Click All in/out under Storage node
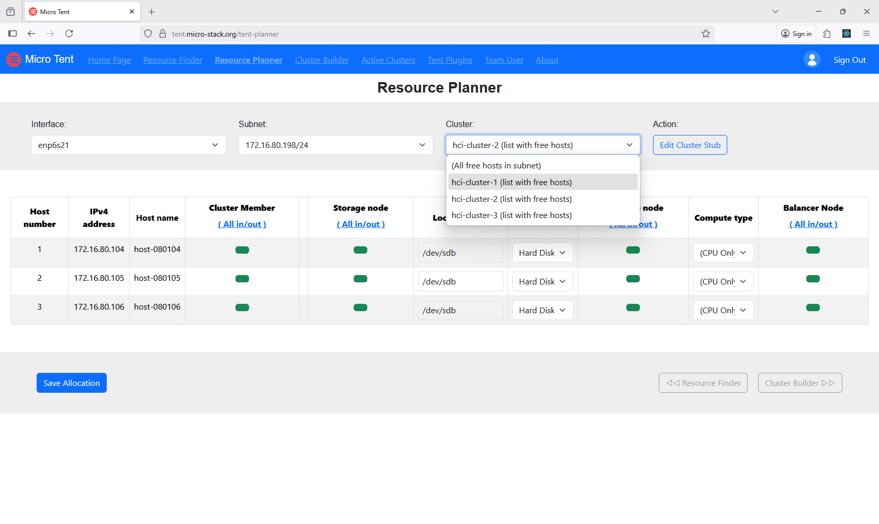 pos(360,224)
